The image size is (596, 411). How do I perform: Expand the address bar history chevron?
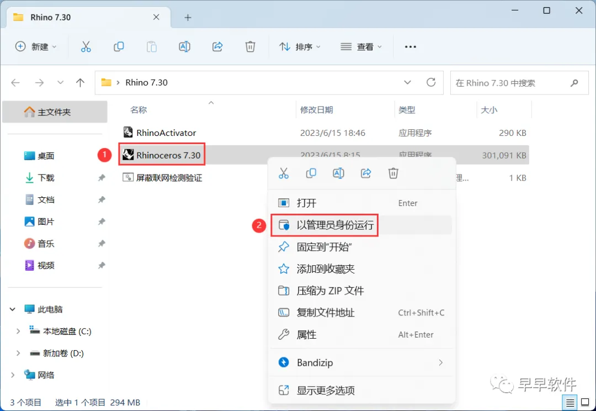pos(407,82)
